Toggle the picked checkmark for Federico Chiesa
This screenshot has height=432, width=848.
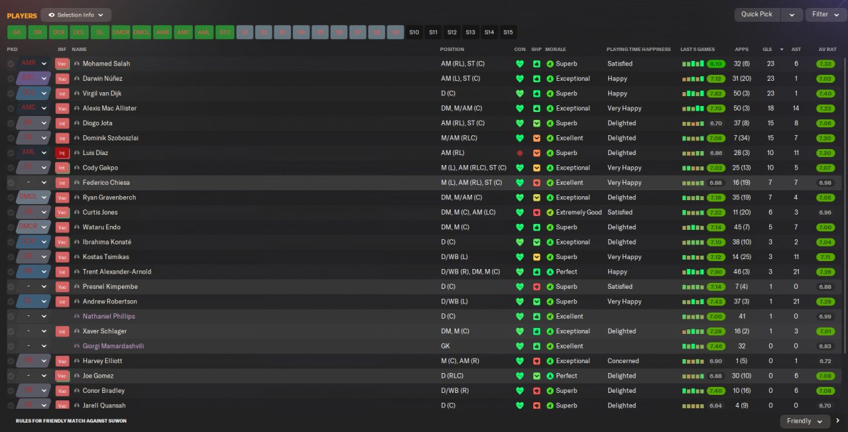11,183
